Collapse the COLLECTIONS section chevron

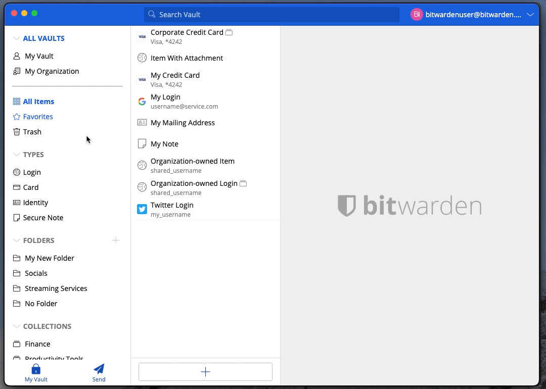(17, 326)
